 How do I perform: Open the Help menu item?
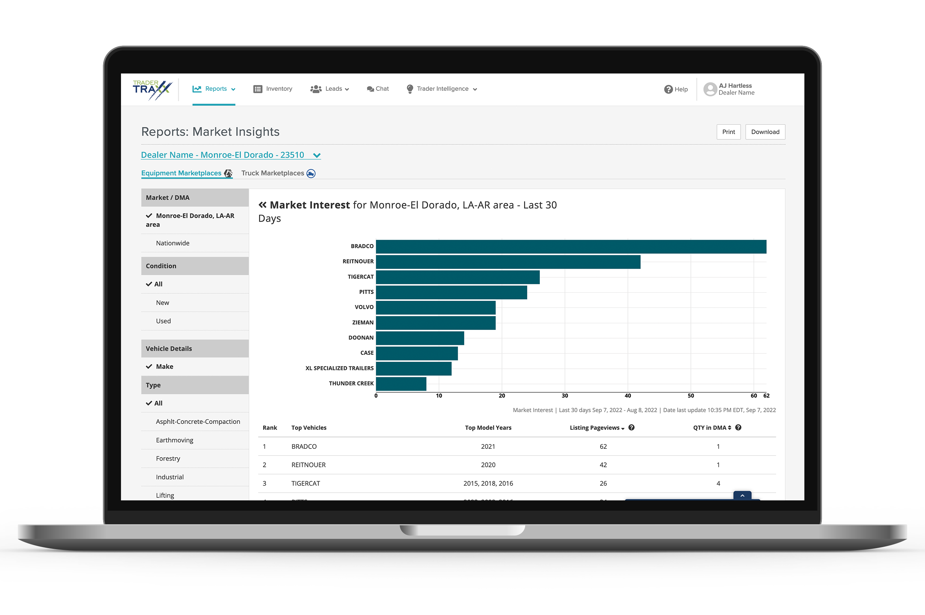tap(676, 89)
